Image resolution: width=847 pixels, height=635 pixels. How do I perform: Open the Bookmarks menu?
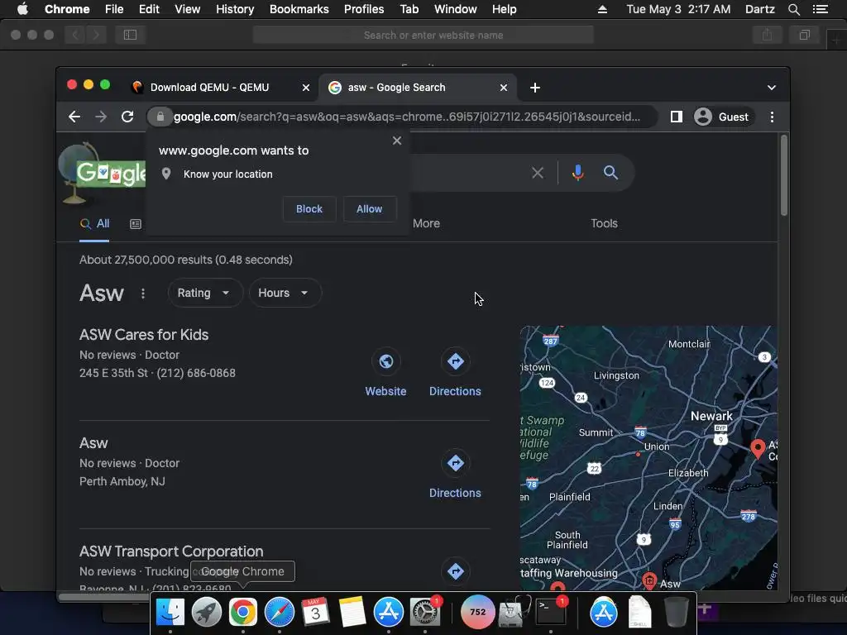tap(299, 9)
